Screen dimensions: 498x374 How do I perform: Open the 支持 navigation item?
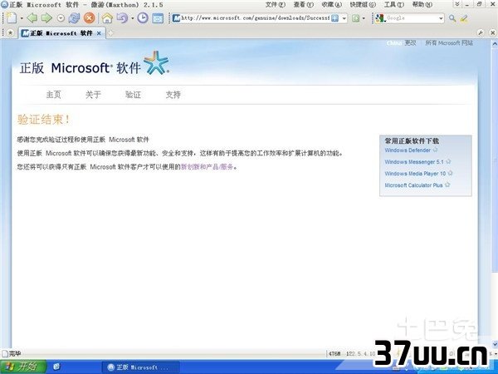[173, 95]
